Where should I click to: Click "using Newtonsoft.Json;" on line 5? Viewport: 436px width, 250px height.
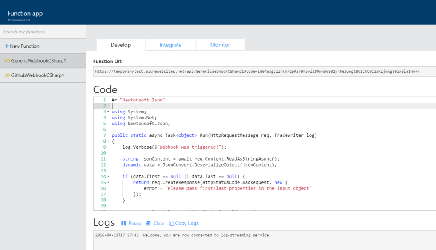[x=141, y=124]
